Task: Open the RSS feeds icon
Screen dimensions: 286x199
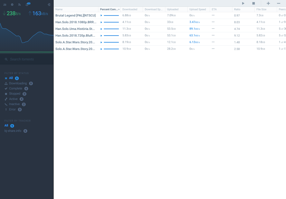Action: [x=20, y=5]
